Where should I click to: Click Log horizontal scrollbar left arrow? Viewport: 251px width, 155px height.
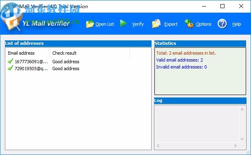158,146
